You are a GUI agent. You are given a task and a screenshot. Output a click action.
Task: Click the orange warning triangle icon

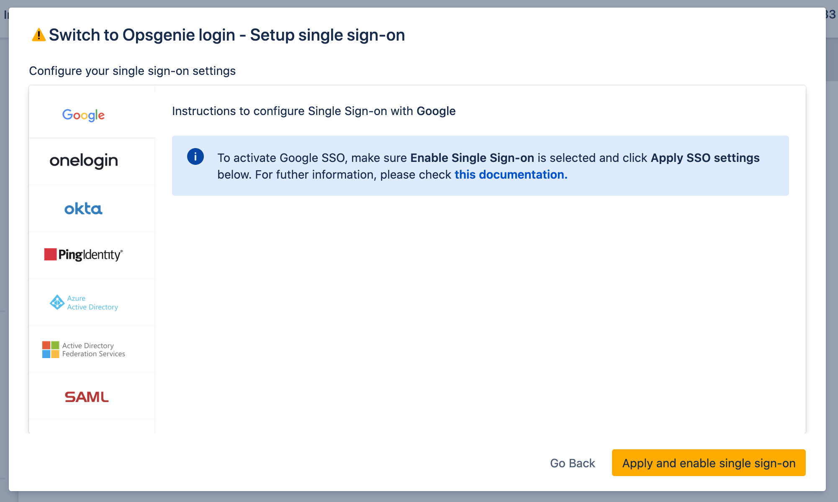pos(39,35)
